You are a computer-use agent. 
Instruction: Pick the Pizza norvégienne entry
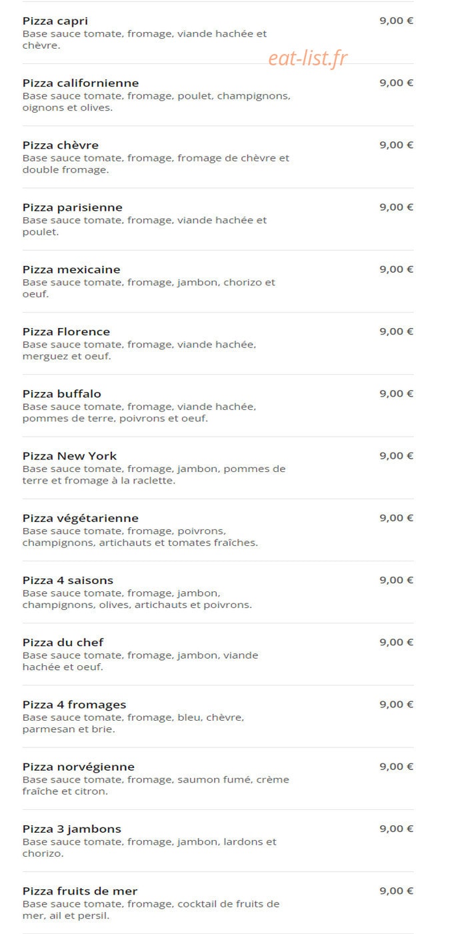coord(79,767)
